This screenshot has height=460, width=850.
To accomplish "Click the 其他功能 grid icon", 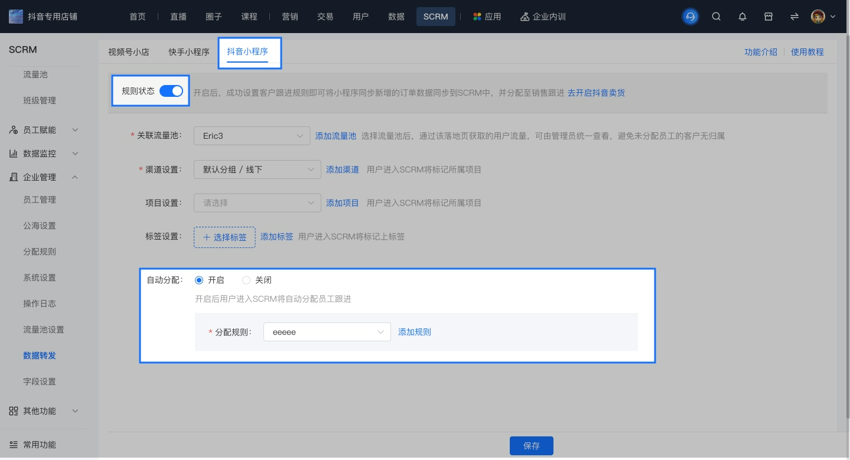I will coord(14,411).
